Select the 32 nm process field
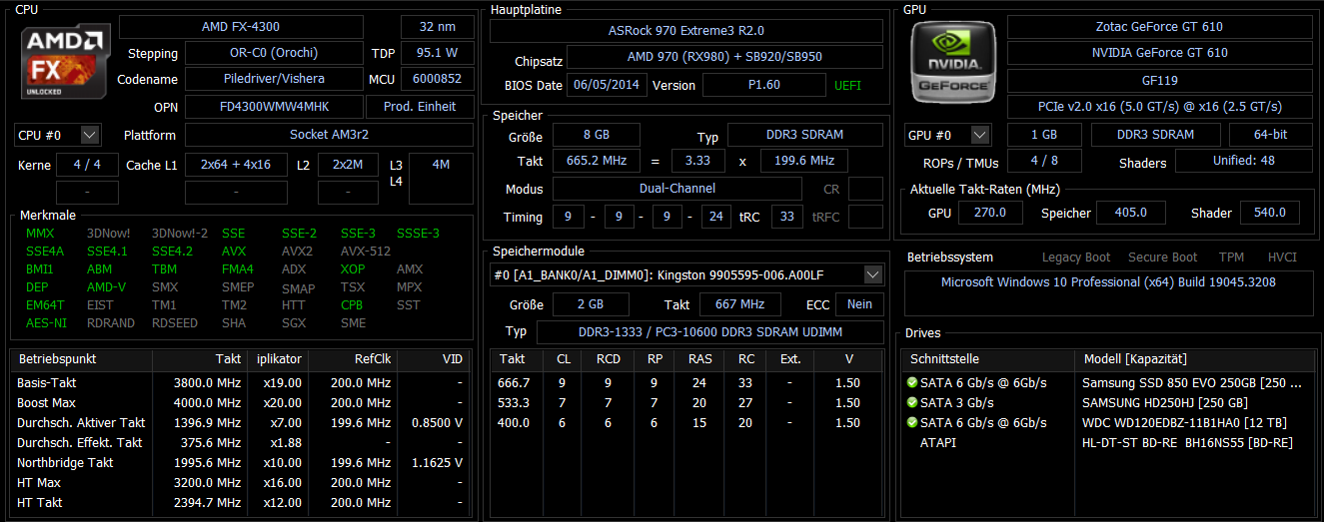 pos(438,27)
